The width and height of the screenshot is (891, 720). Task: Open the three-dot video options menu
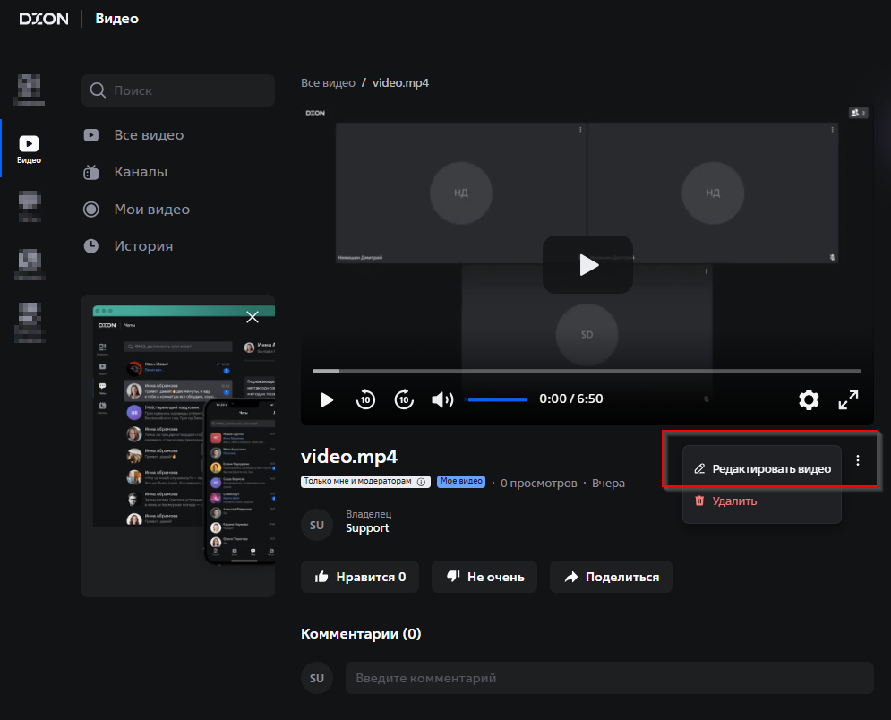(x=858, y=460)
